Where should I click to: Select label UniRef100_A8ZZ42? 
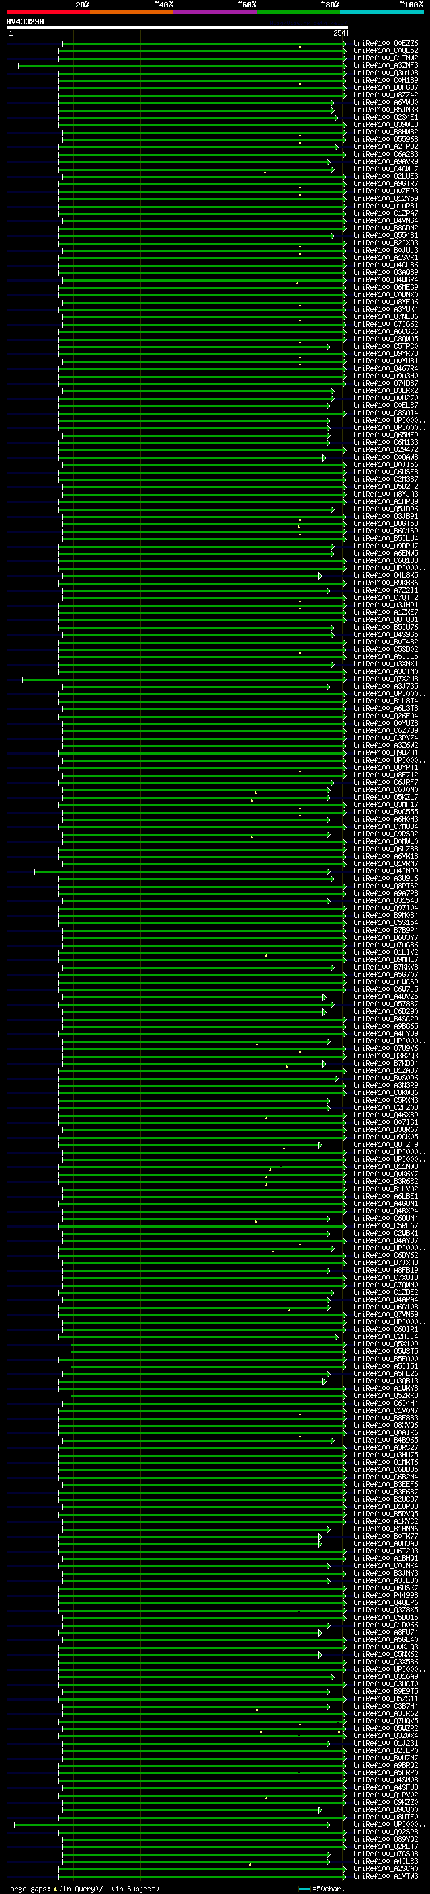385,95
